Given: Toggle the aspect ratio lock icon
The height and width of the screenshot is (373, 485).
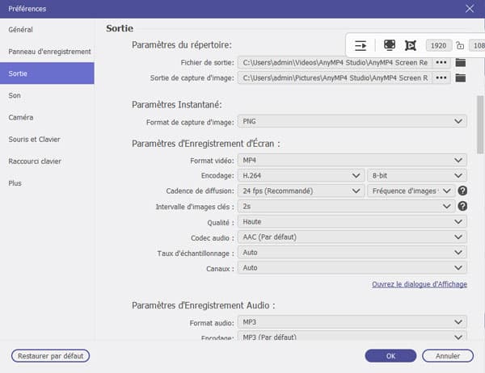Looking at the screenshot, I should tap(460, 46).
